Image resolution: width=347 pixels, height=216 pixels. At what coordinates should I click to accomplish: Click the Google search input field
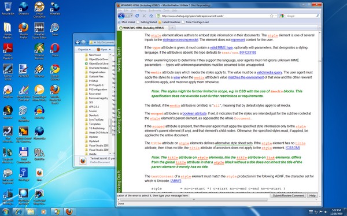click(301, 16)
